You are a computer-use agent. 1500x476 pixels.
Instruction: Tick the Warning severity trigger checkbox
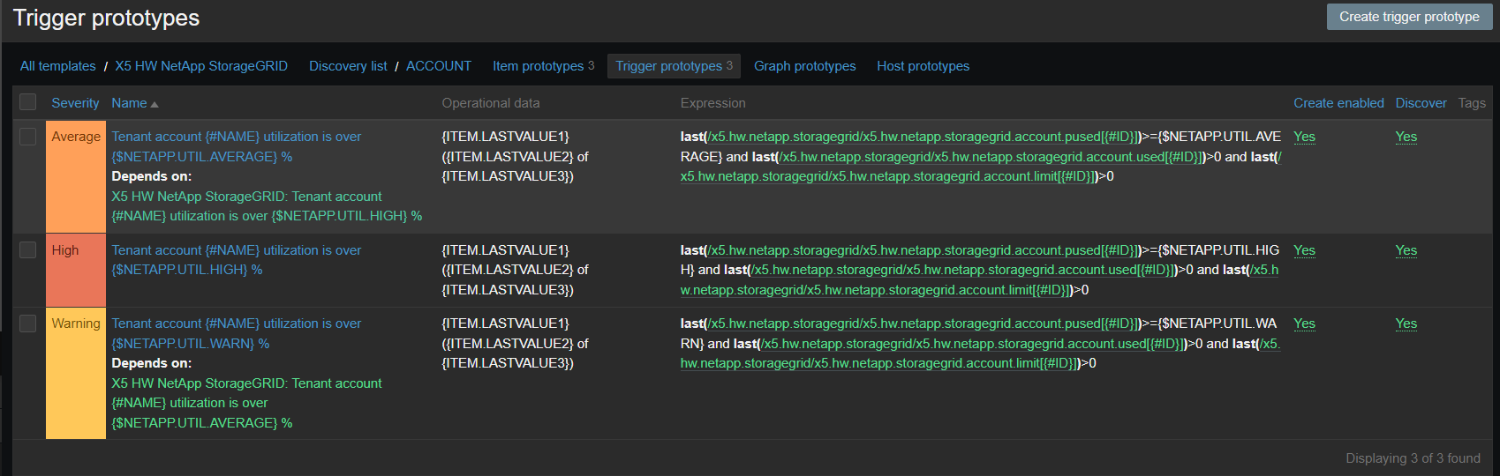(x=28, y=324)
